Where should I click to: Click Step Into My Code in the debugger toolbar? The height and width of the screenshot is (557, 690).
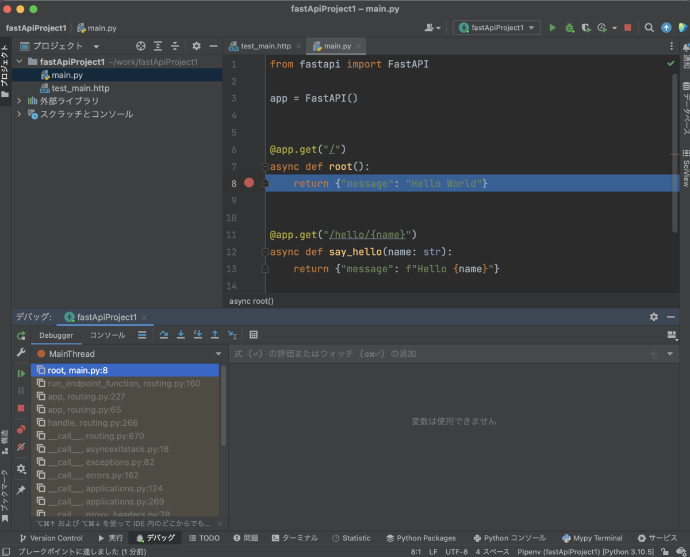[198, 335]
